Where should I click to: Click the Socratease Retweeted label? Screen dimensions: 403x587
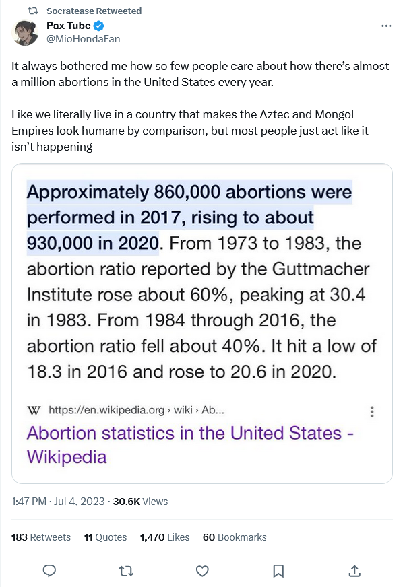(94, 11)
